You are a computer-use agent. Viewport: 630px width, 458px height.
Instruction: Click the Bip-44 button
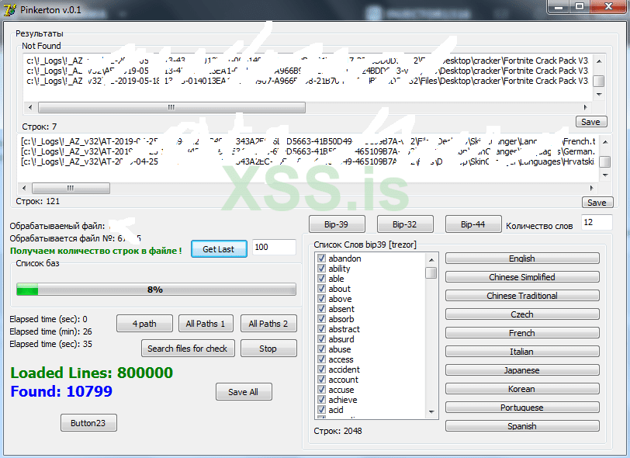click(x=473, y=224)
